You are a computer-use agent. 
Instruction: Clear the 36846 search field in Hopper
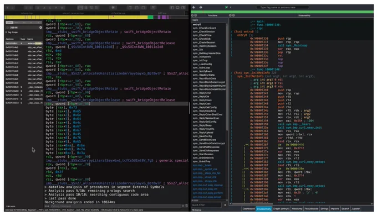(x=40, y=28)
